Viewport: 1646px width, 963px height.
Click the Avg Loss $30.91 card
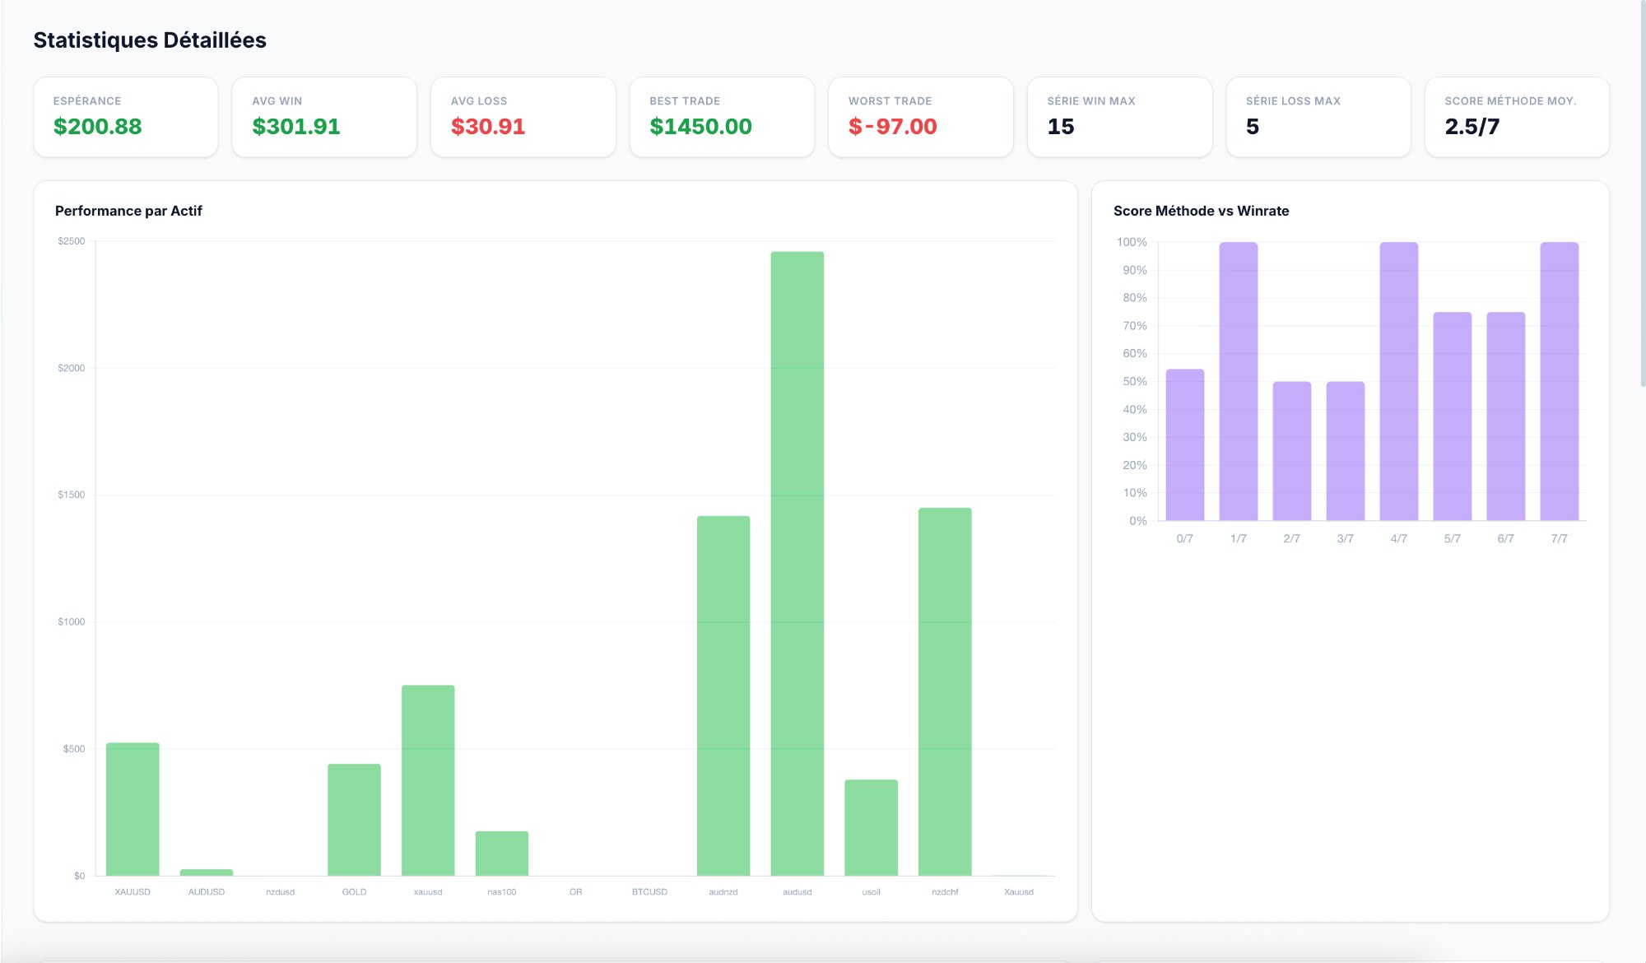coord(523,117)
